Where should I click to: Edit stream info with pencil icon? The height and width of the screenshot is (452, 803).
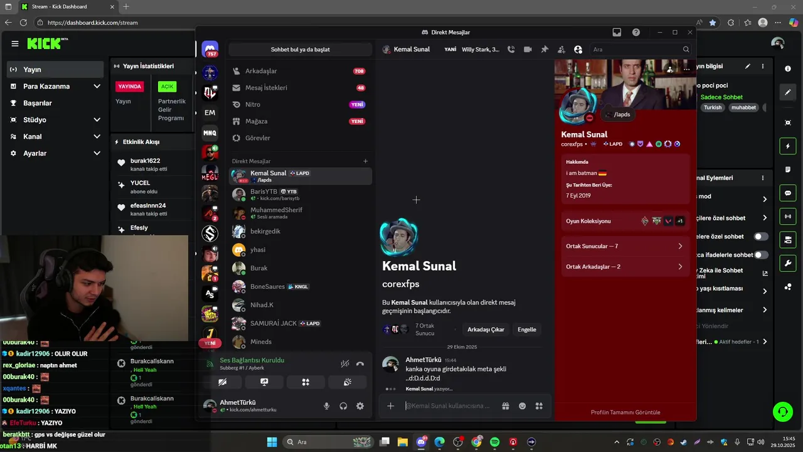[x=747, y=66]
